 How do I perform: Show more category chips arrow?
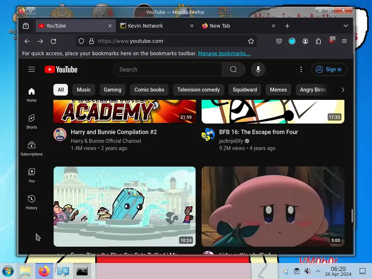coord(343,90)
